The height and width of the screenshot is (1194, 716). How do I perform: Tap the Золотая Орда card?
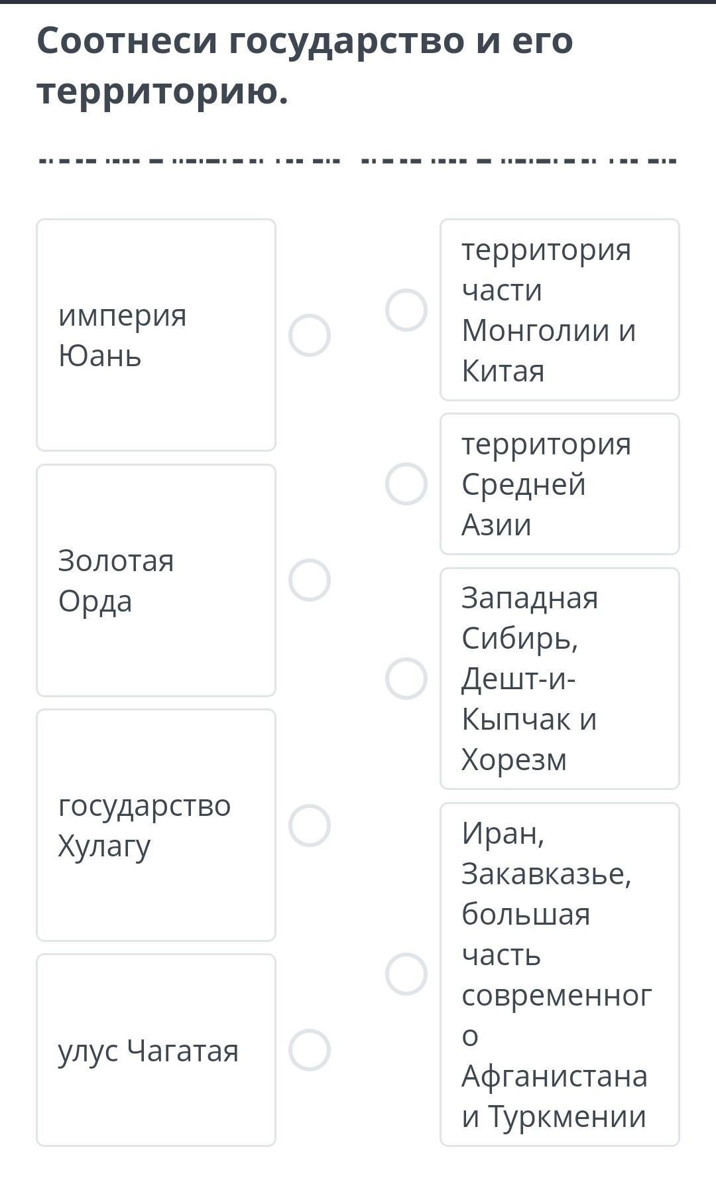coord(156,580)
